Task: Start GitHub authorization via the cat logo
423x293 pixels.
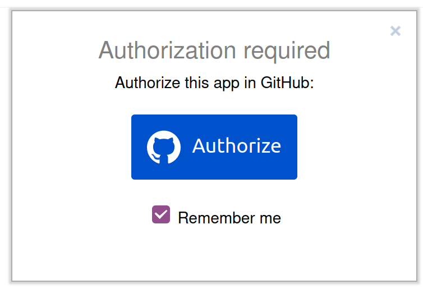Action: [164, 147]
